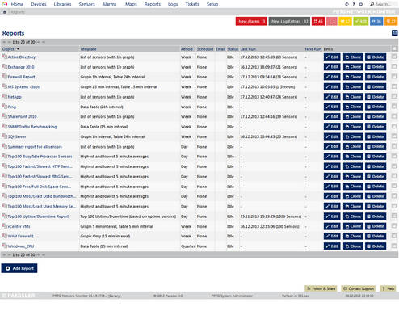This screenshot has height=315, width=399.
Task: Click the report icon beside Ping
Action: (x=5, y=107)
